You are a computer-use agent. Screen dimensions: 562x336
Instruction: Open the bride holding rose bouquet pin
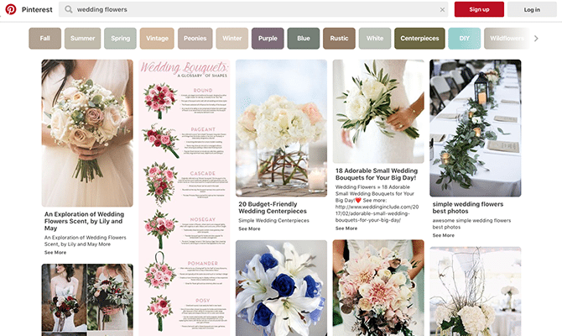pyautogui.click(x=87, y=133)
